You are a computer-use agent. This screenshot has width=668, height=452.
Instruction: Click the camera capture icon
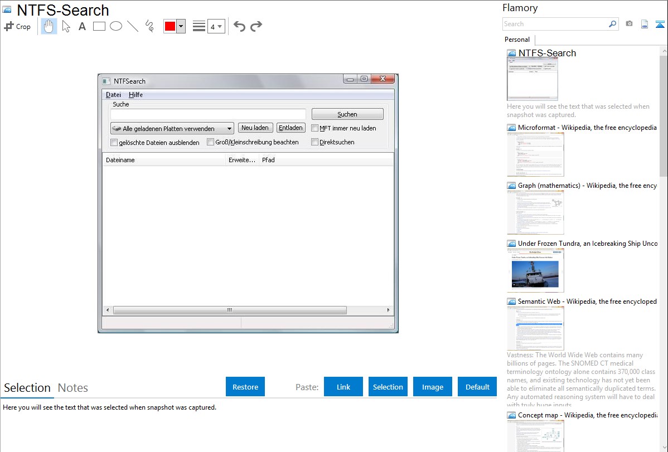[x=629, y=24]
